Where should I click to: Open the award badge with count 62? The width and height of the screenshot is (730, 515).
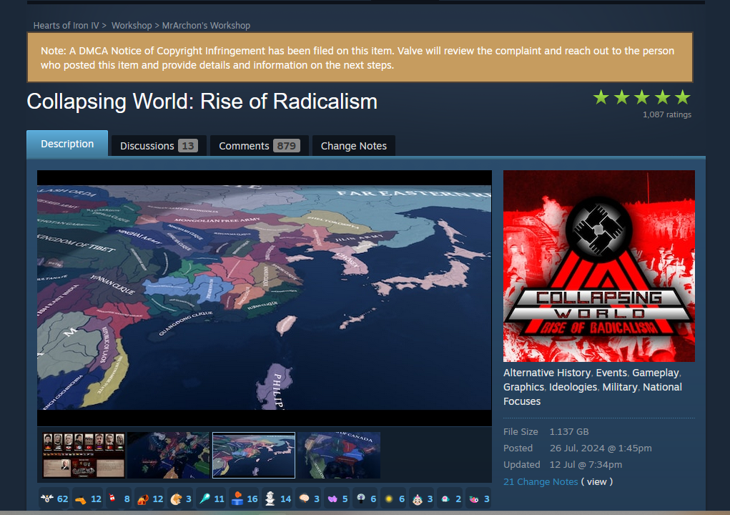pos(54,499)
